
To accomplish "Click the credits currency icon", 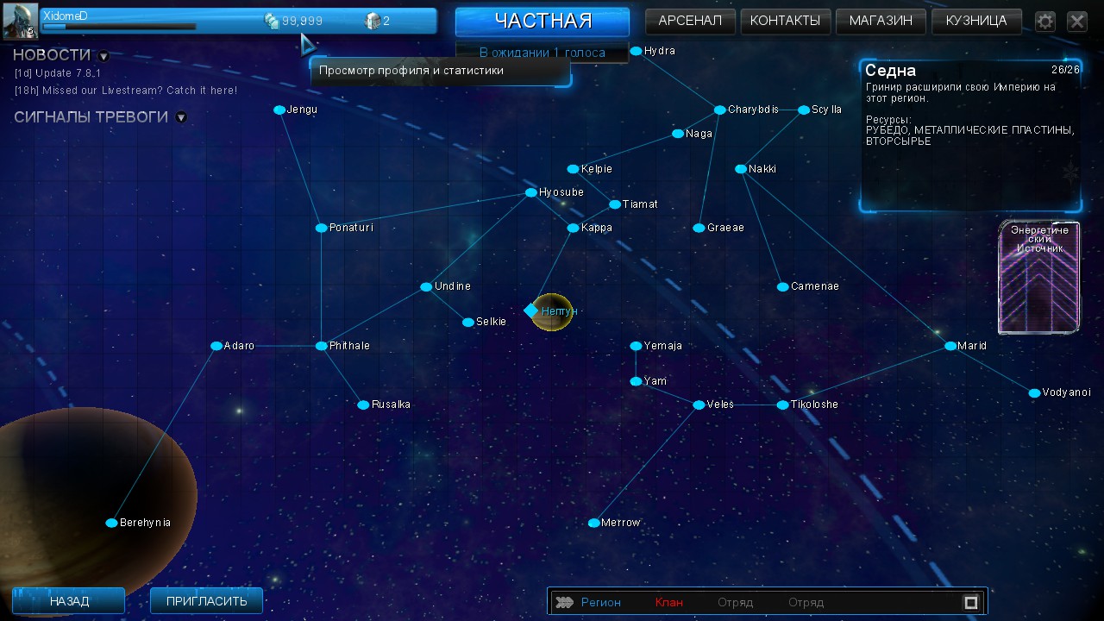I will 272,21.
